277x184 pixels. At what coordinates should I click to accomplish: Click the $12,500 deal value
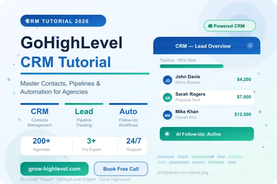point(243,114)
